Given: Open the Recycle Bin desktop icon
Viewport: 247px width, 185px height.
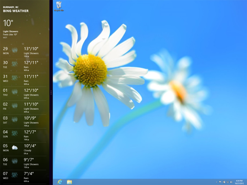Looking at the screenshot, I should [x=59, y=6].
